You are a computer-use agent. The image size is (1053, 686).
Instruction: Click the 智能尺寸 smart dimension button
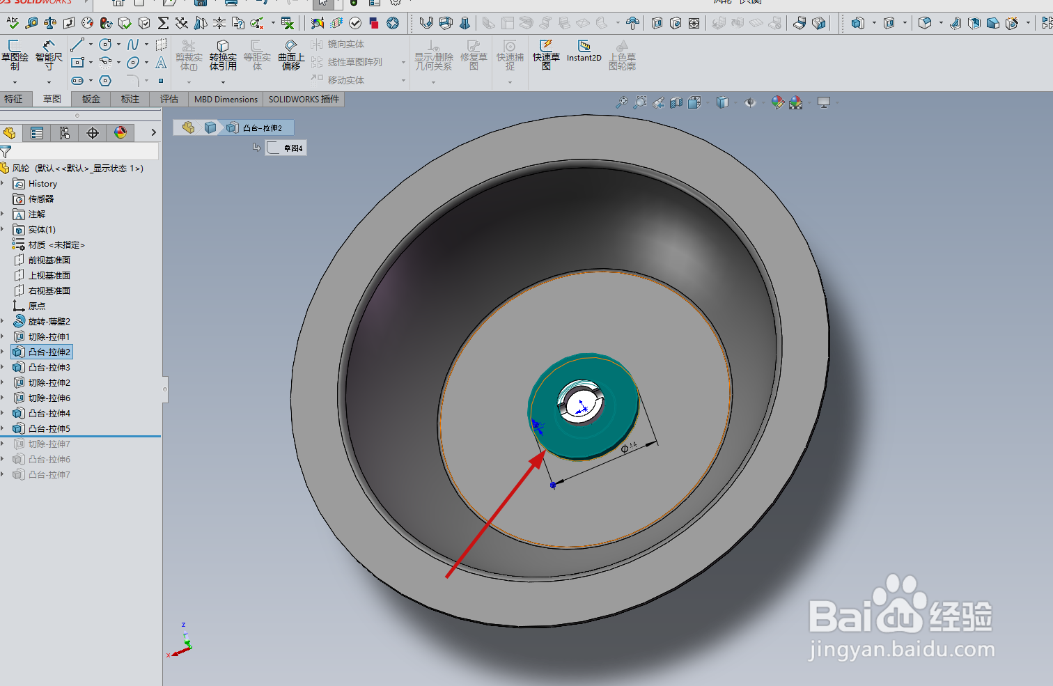49,55
